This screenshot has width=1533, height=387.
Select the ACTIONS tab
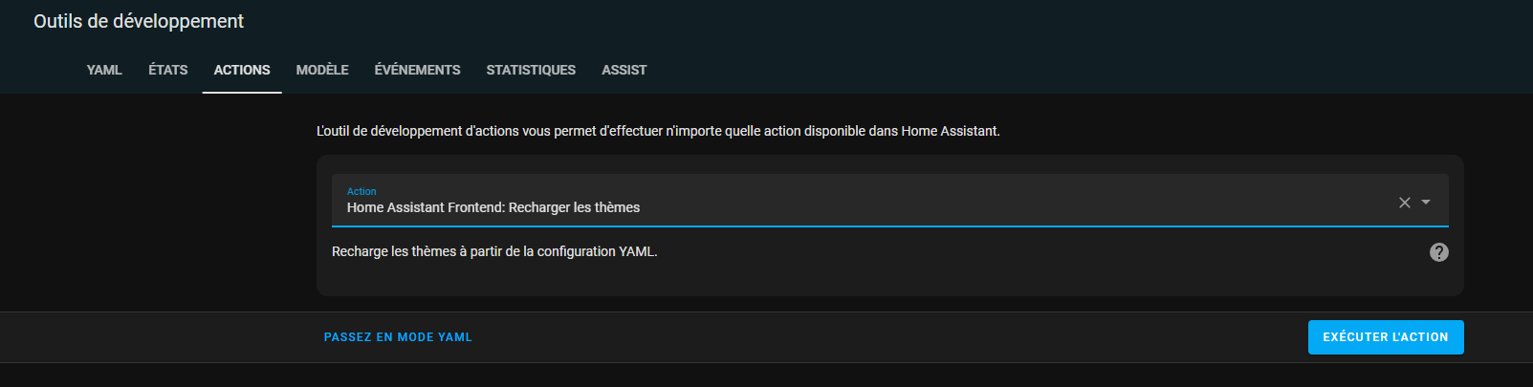(242, 70)
